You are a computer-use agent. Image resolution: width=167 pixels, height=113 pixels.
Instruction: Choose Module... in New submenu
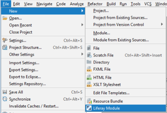126,33
